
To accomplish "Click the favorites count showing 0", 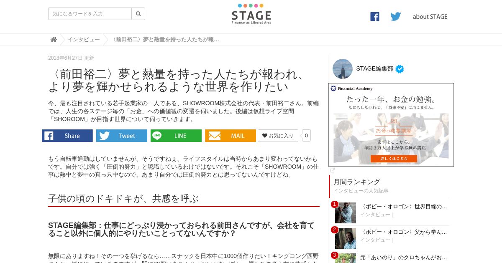I will tap(306, 136).
